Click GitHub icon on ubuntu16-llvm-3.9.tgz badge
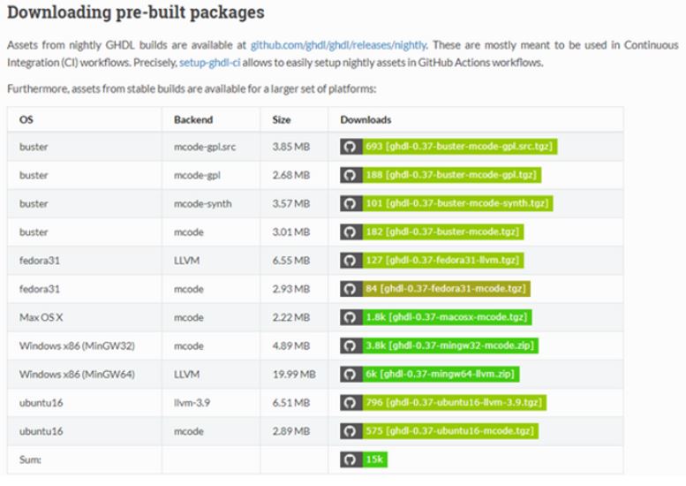Viewport: 686px width, 486px height. (x=351, y=403)
